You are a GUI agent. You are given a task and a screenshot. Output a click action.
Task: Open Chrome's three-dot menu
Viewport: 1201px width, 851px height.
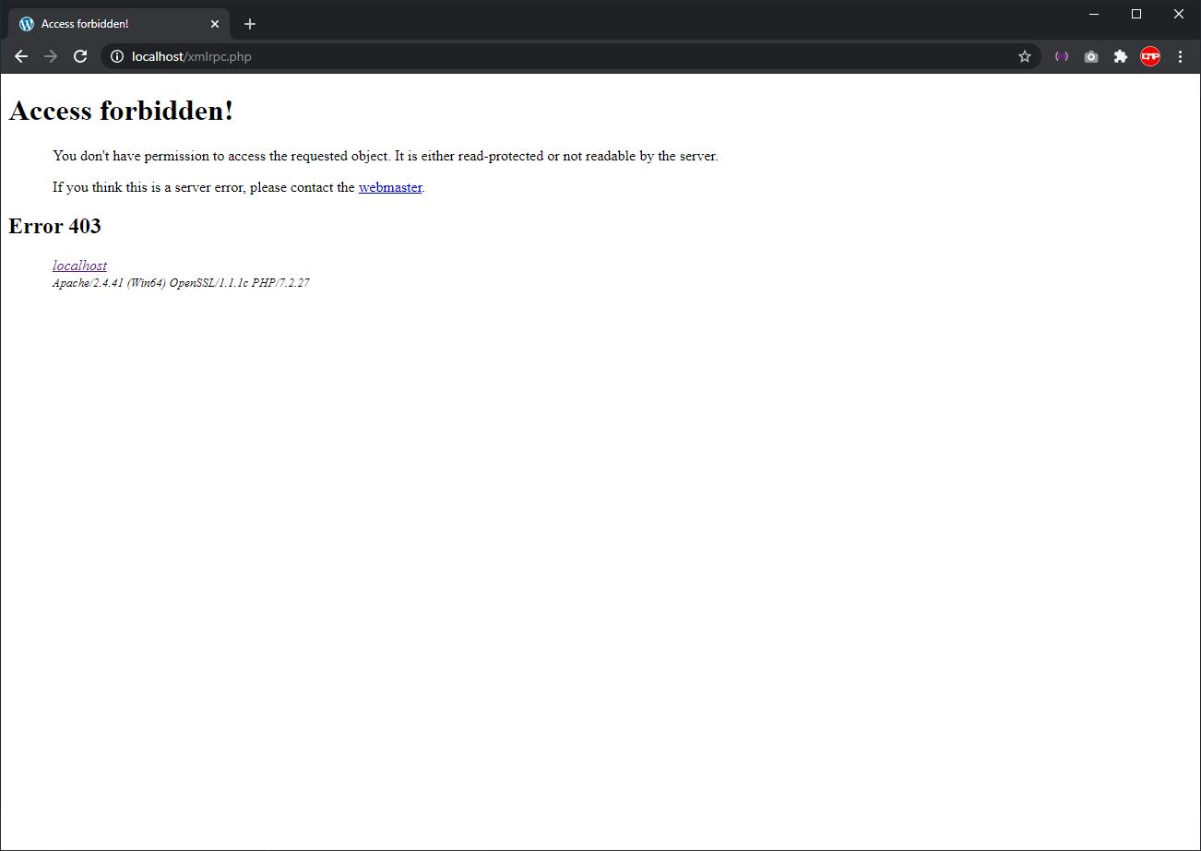(1180, 56)
